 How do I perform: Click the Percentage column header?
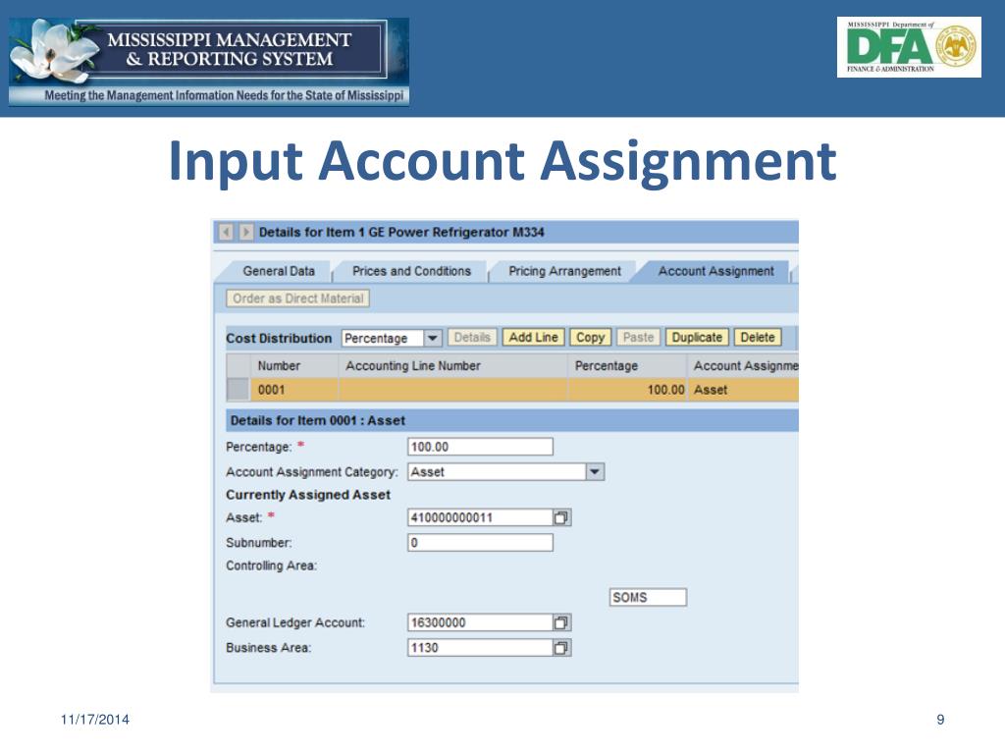click(x=627, y=365)
